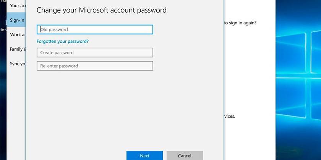Click the Old password input field
Screen dimensions: 321x160
point(95,30)
